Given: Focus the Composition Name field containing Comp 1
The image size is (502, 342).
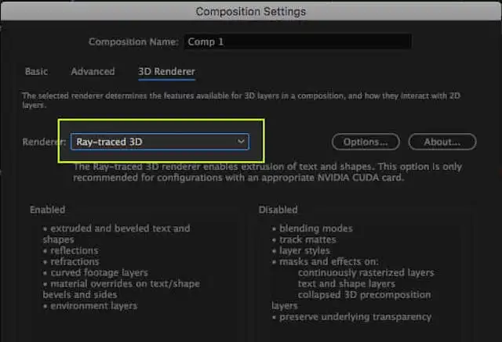Looking at the screenshot, I should (298, 41).
